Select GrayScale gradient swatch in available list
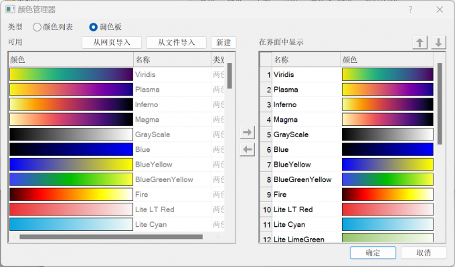This screenshot has height=267, width=455. 71,135
